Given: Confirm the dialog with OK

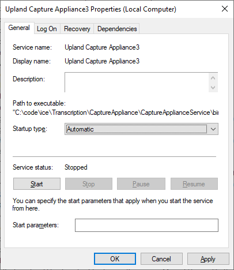Looking at the screenshot, I should click(115, 259).
